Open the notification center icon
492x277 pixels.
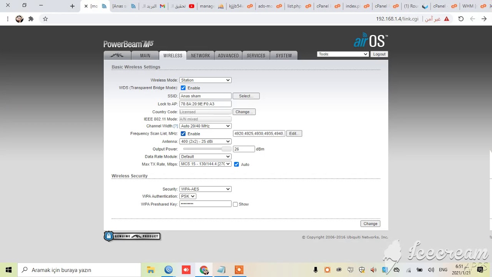click(480, 270)
